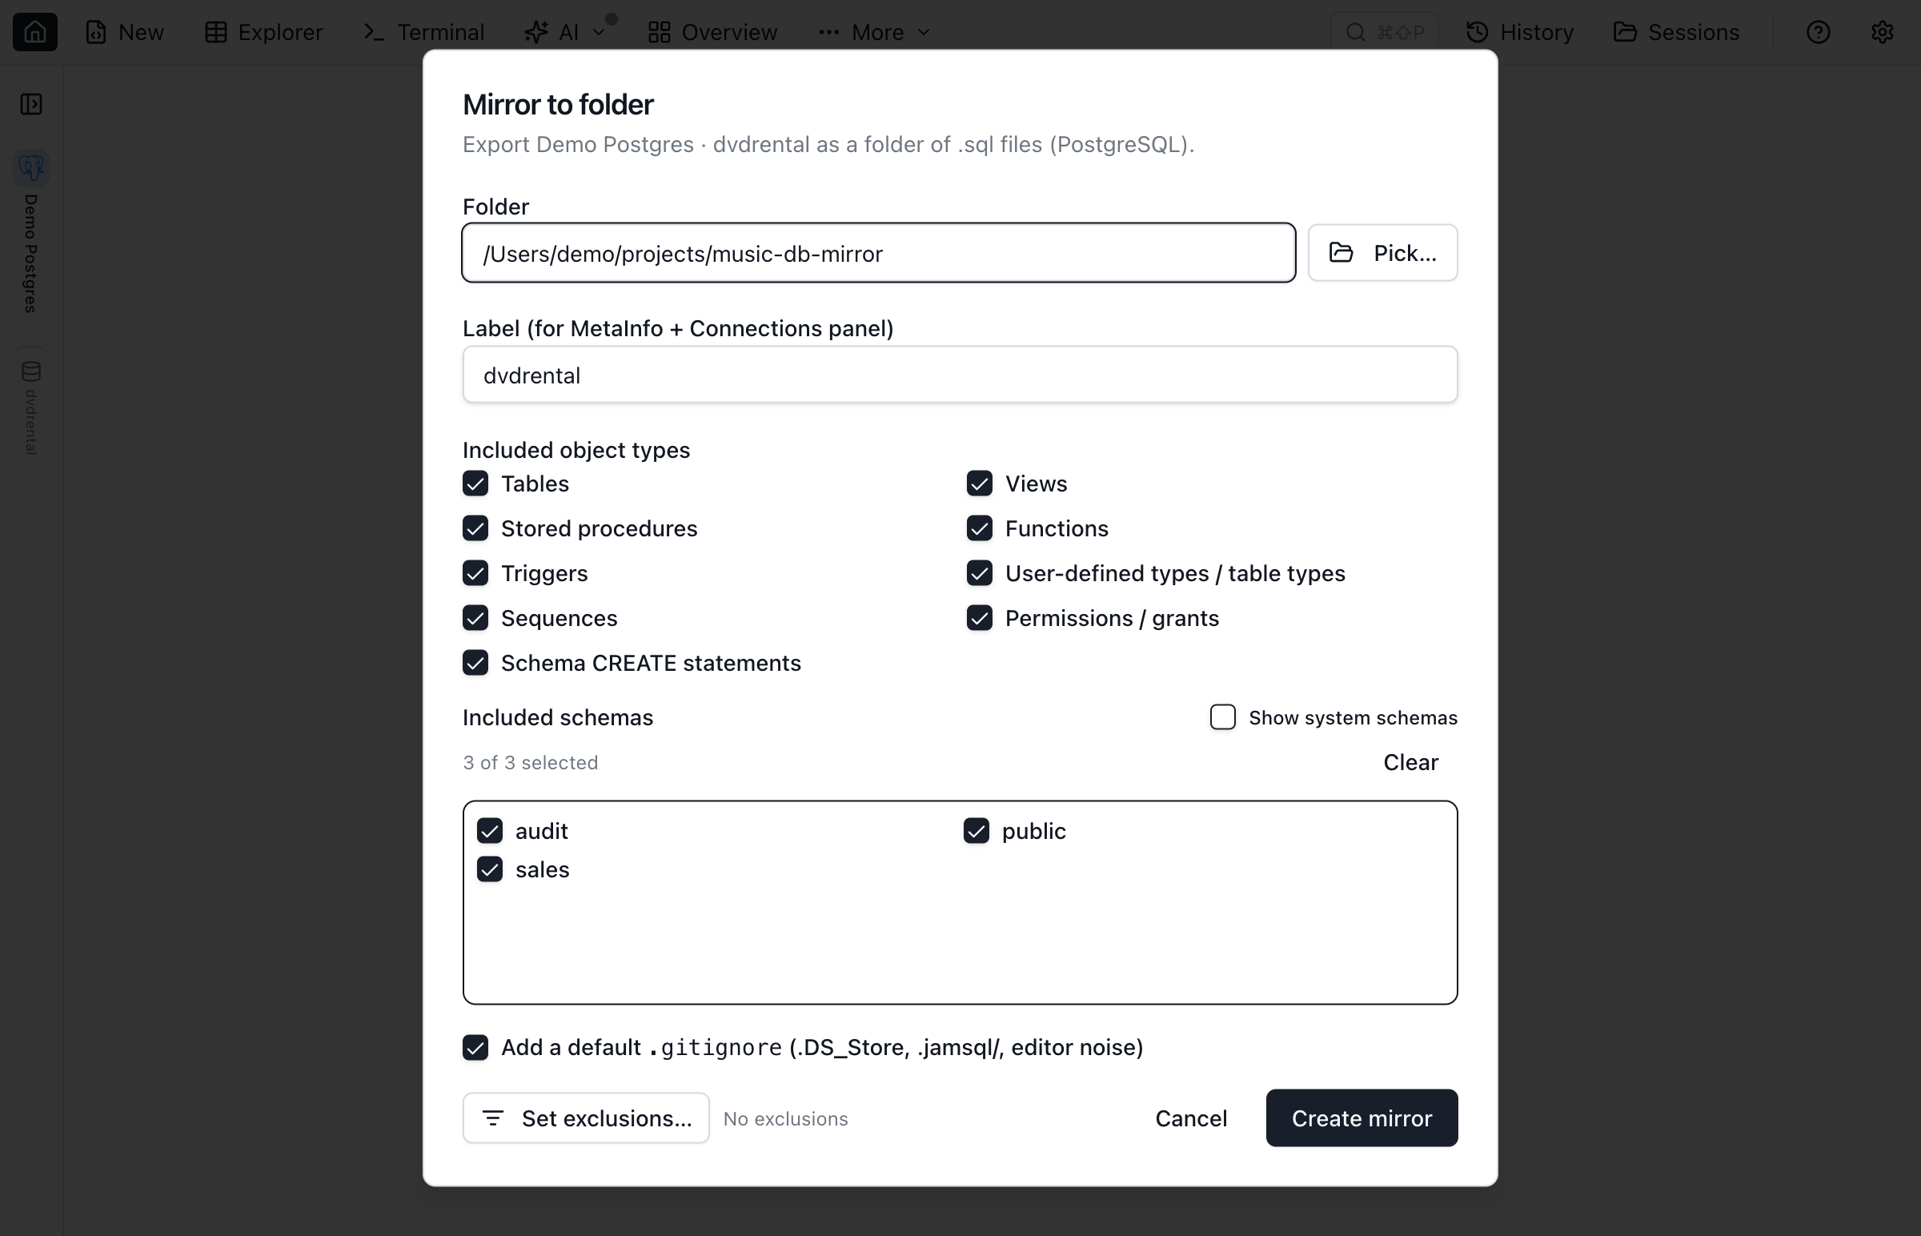Click the search magnifier icon

point(1355,32)
